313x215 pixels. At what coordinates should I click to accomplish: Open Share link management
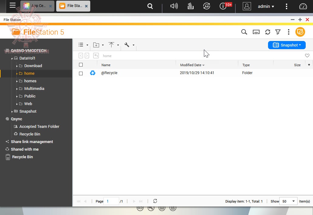click(32, 142)
